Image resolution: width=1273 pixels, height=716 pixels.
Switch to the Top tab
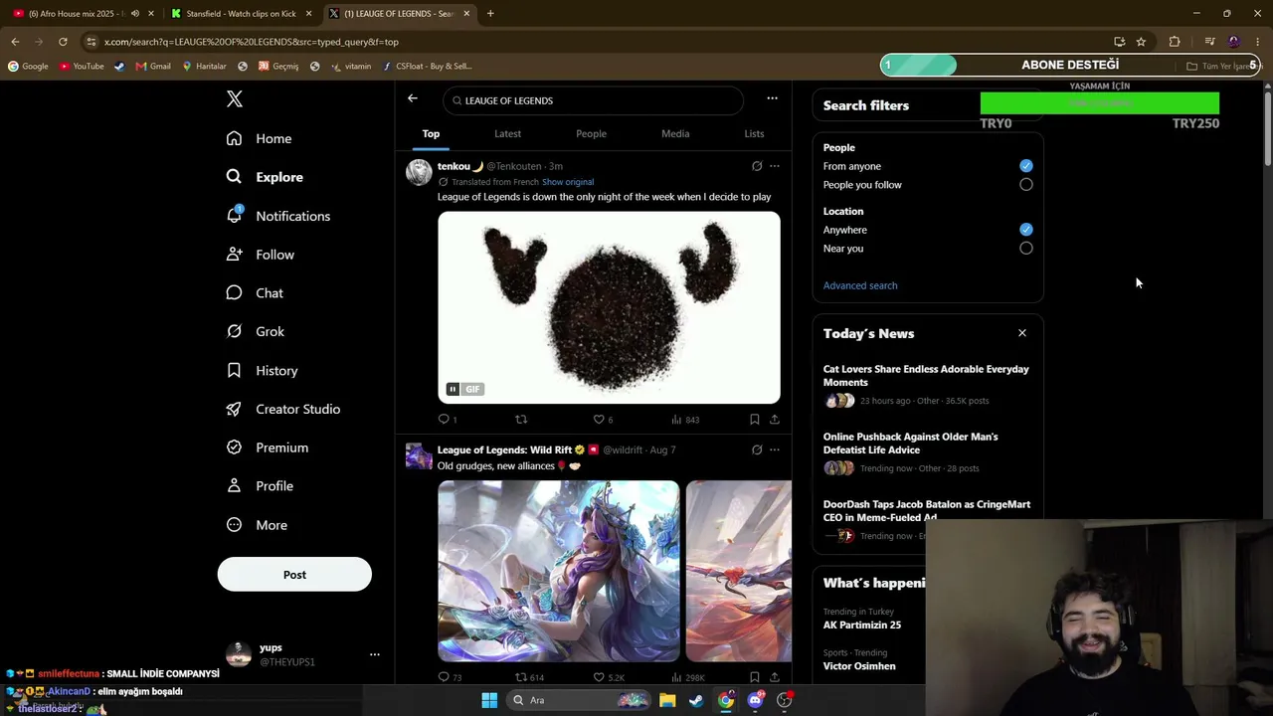click(x=431, y=133)
